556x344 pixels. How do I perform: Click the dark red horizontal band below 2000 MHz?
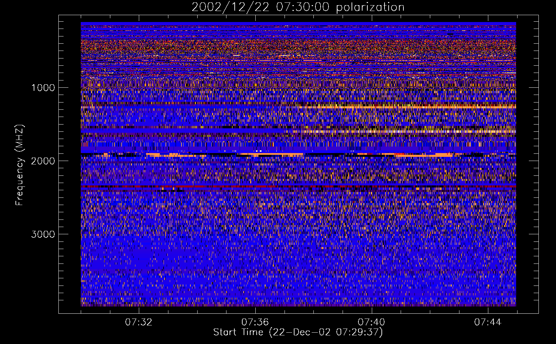click(x=298, y=187)
